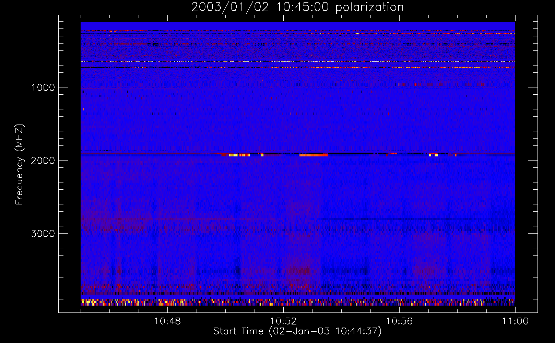The width and height of the screenshot is (555, 343).
Task: Click the 10:52 time tick label
Action: [283, 321]
